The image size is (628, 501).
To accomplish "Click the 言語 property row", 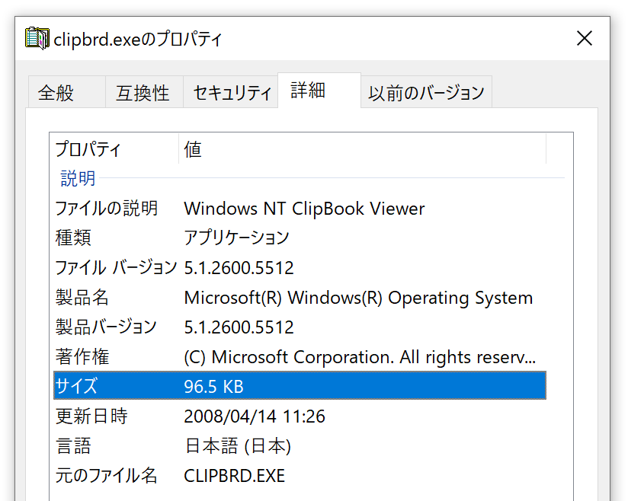I will (x=300, y=445).
